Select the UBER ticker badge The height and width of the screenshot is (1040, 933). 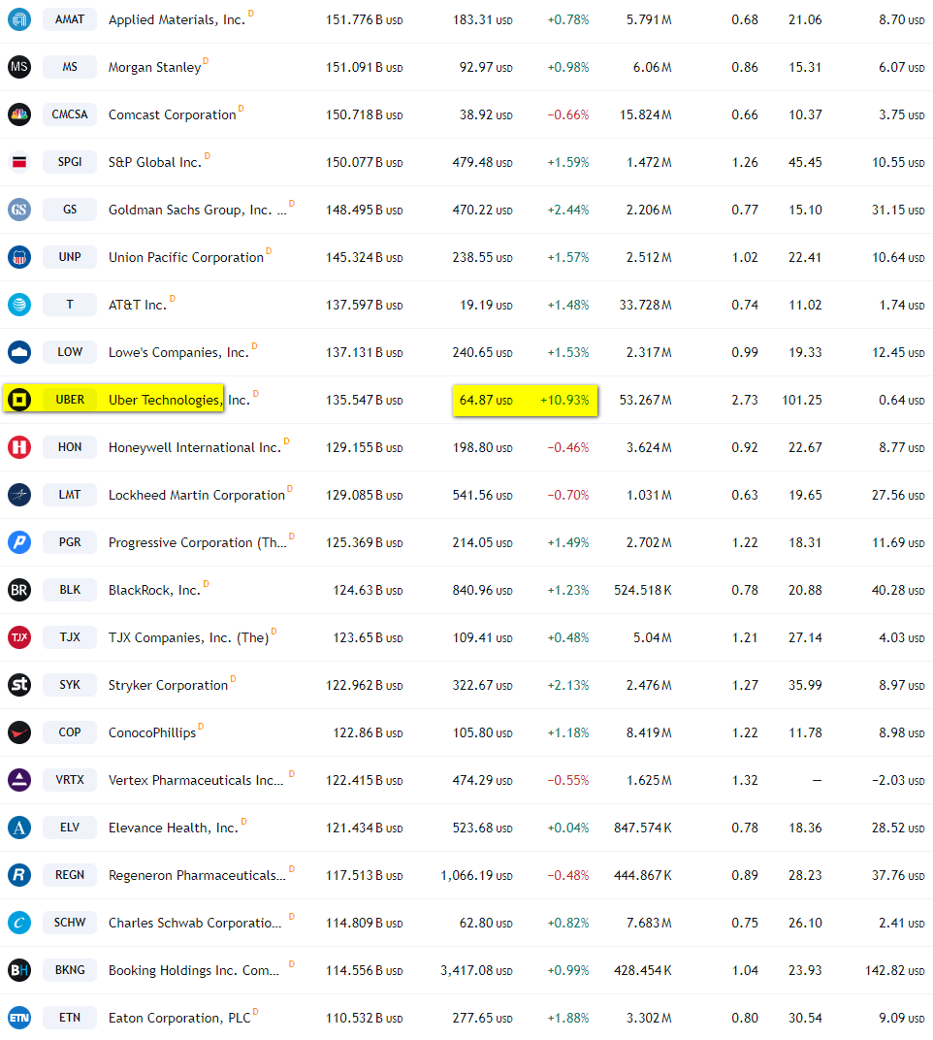[x=70, y=400]
